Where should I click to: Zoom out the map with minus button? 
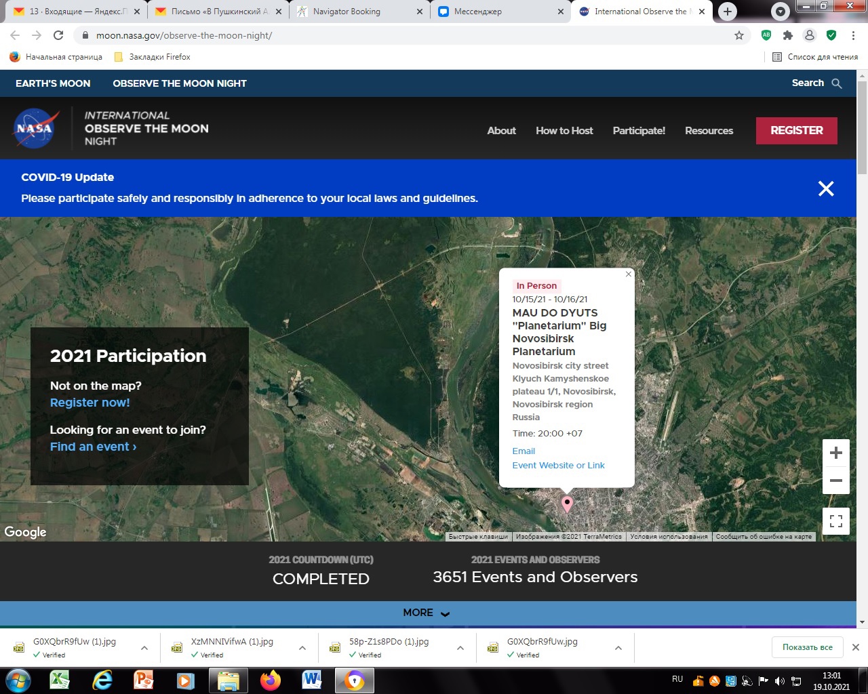click(x=835, y=481)
